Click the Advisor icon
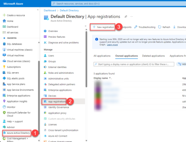Image resolution: width=186 pixels, height=142 pixels. pos(4,127)
